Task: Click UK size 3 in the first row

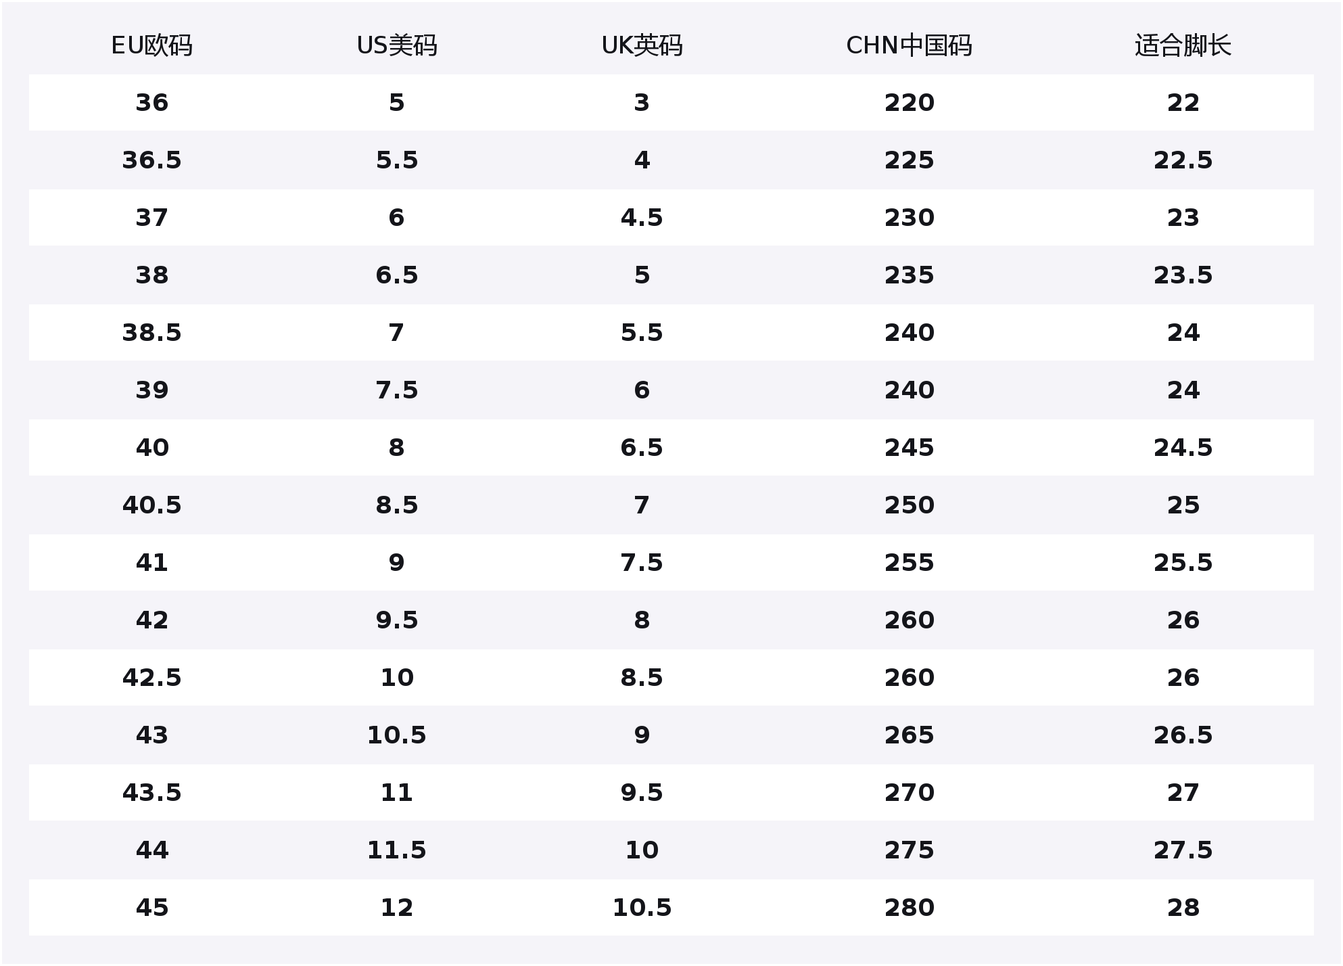Action: pos(642,103)
